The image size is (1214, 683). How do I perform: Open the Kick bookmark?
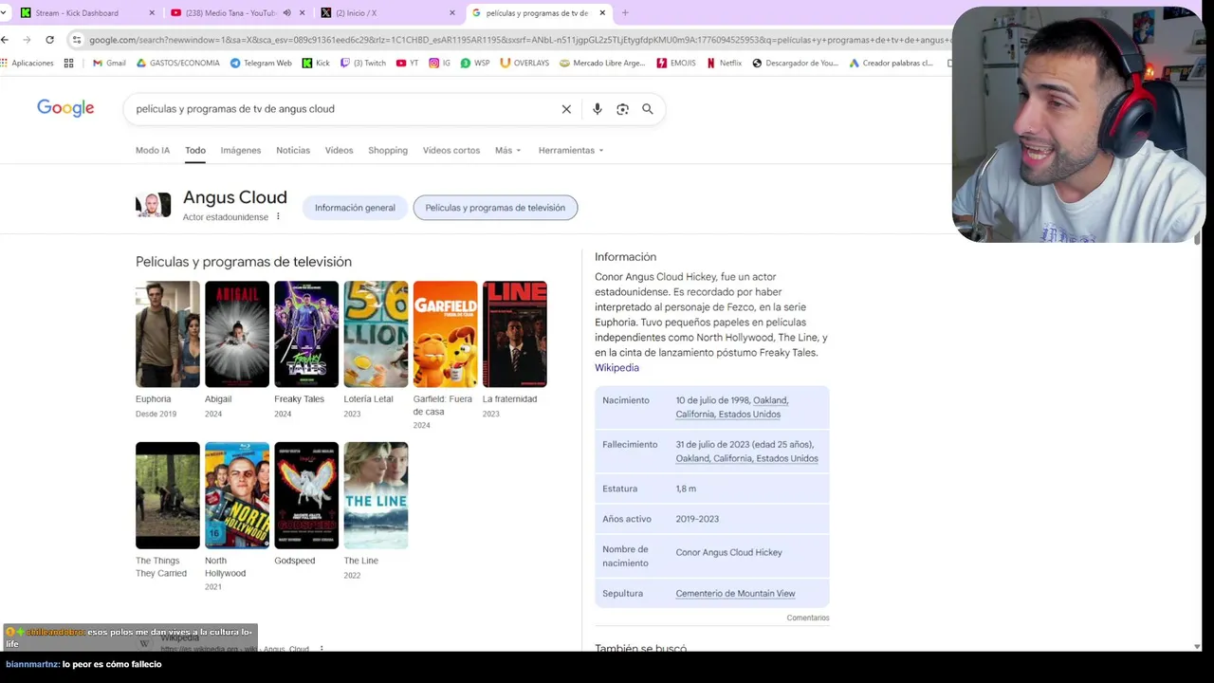[316, 64]
